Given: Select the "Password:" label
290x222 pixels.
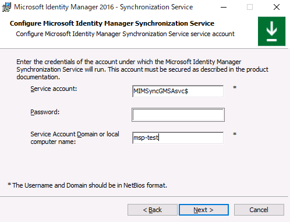Looking at the screenshot, I should click(x=45, y=112).
